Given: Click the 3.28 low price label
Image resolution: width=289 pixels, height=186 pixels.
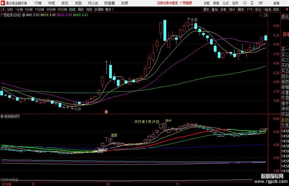Looking at the screenshot, I should point(78,109).
